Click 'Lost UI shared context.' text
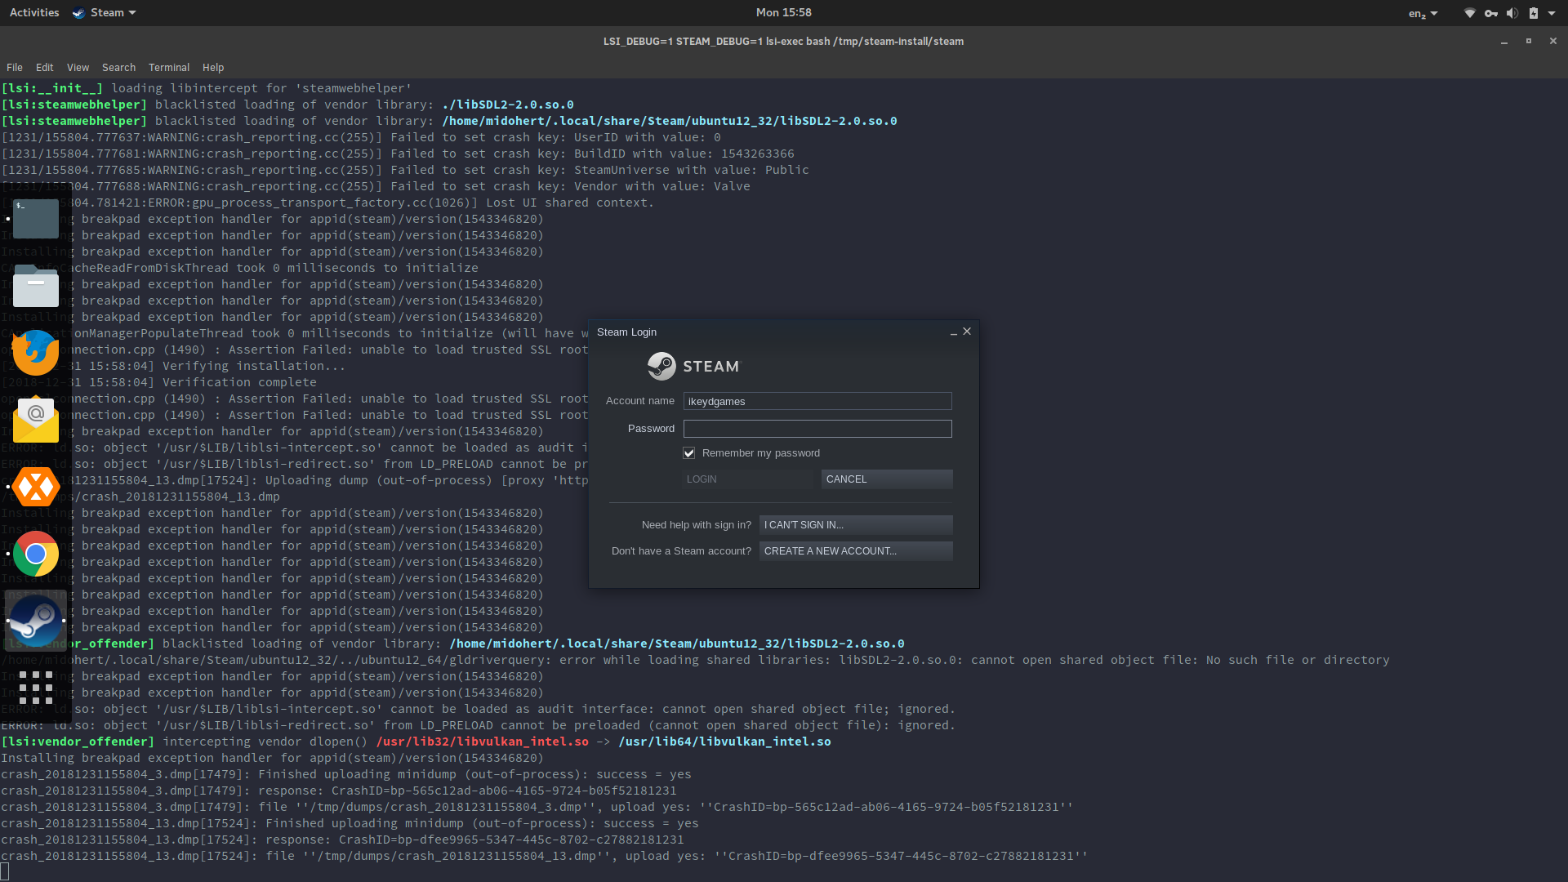This screenshot has height=882, width=1568. 570,203
